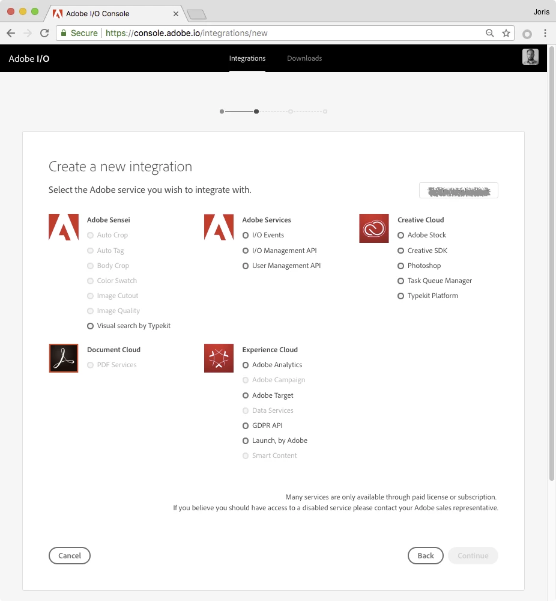Viewport: 556px width, 601px height.
Task: Click third step progress dot
Action: coord(291,112)
